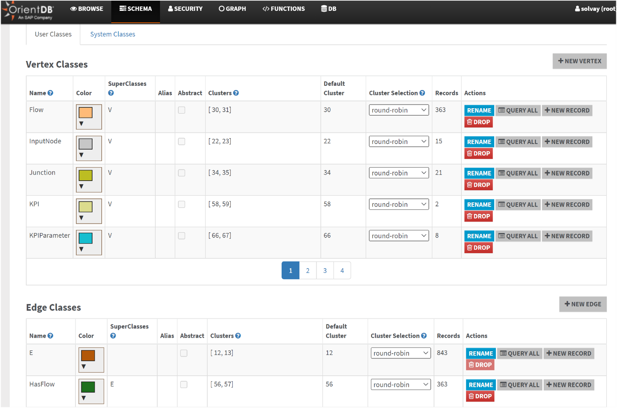617x408 pixels.
Task: Enable the Abstract checkbox for HasFlow
Action: [x=184, y=385]
